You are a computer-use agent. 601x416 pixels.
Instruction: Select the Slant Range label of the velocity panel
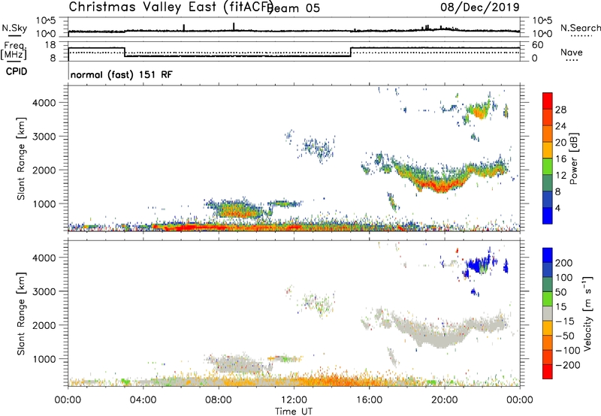21,314
